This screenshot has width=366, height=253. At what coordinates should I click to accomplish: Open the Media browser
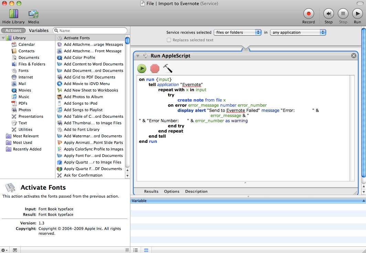coord(33,14)
